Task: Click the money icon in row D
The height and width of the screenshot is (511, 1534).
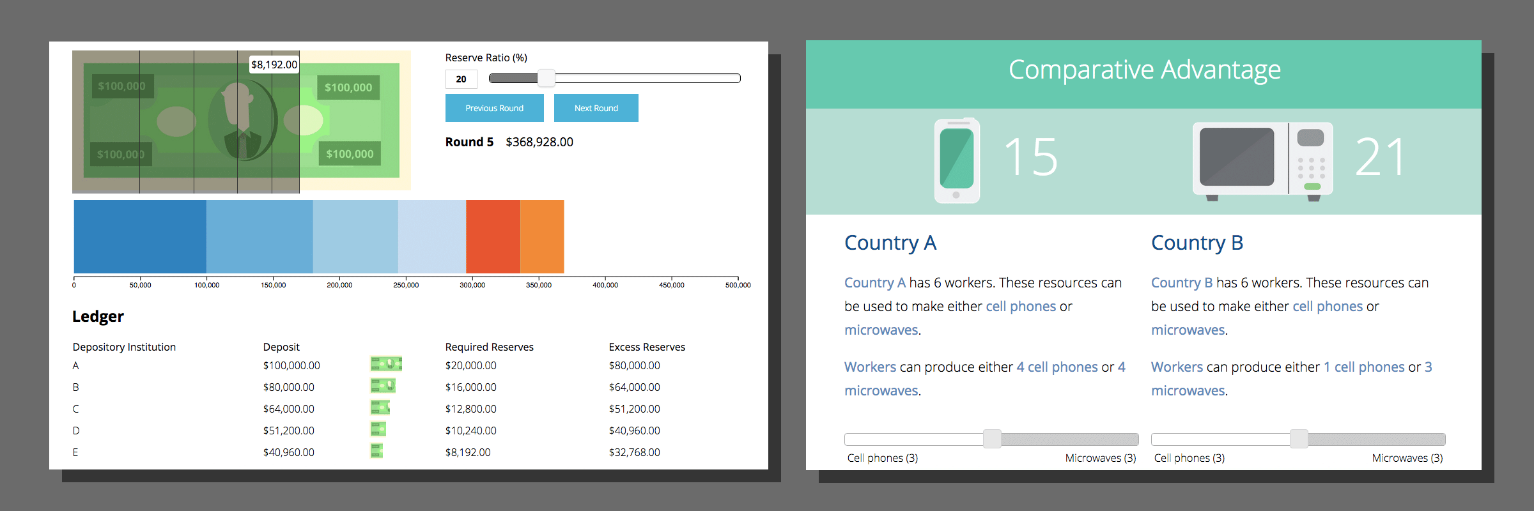Action: tap(378, 429)
